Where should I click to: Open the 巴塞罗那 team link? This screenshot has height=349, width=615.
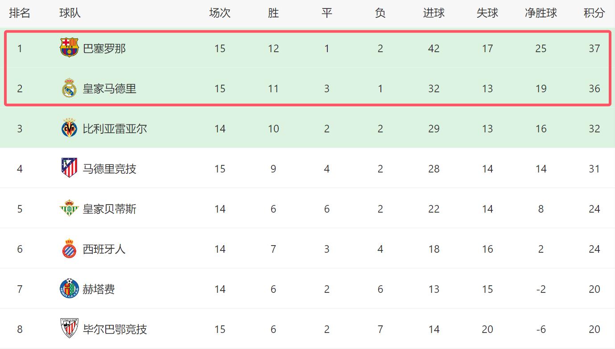104,48
